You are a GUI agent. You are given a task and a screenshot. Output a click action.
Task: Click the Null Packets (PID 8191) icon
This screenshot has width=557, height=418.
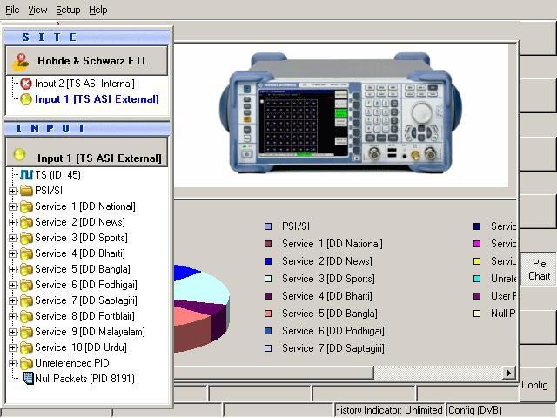click(27, 379)
